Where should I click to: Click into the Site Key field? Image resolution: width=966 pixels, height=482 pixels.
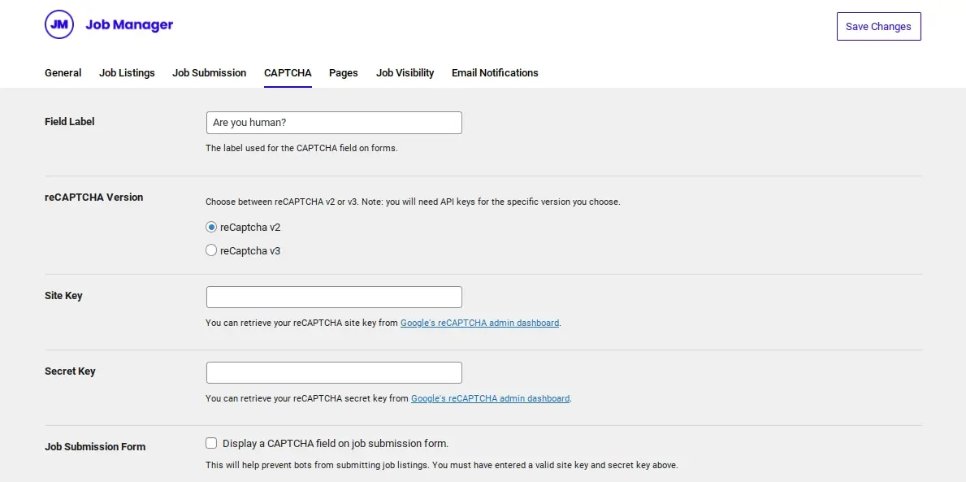334,297
